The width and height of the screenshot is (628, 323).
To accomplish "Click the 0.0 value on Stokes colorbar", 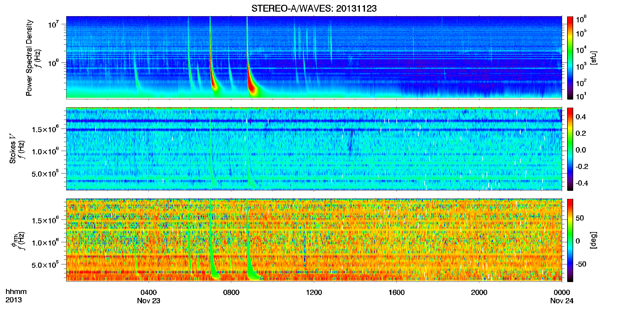I will pos(581,150).
